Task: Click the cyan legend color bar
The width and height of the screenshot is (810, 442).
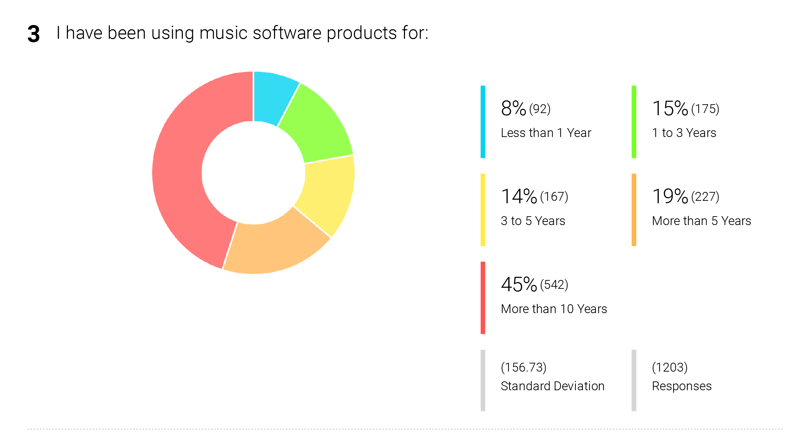Action: (x=483, y=122)
